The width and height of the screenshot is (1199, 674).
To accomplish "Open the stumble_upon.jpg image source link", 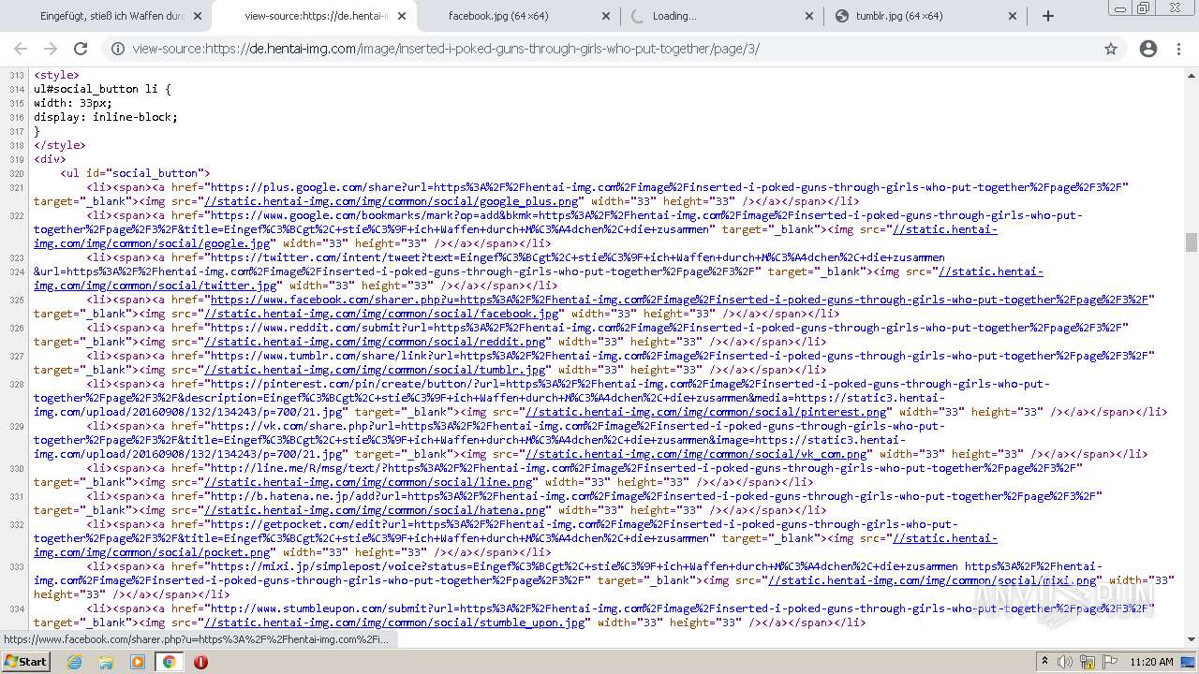I will (x=397, y=623).
